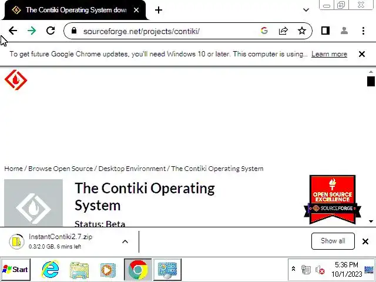Open Windows Explorer folder from taskbar
Viewport: 376px width, 282px height.
tap(79, 270)
